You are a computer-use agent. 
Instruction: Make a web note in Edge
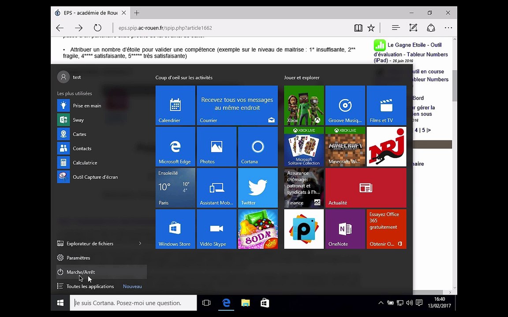[413, 28]
